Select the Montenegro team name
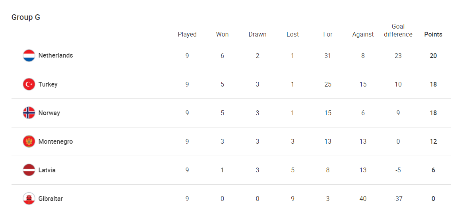 click(56, 141)
